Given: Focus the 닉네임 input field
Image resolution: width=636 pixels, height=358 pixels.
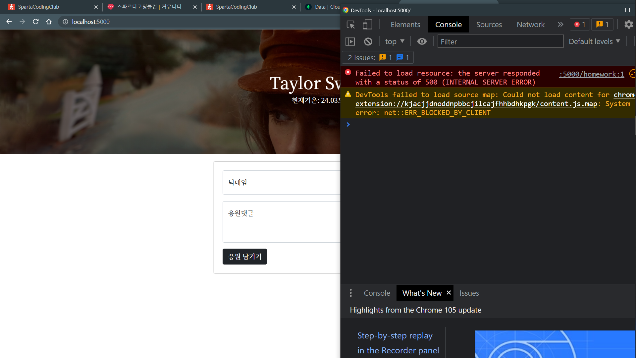Looking at the screenshot, I should click(x=282, y=182).
